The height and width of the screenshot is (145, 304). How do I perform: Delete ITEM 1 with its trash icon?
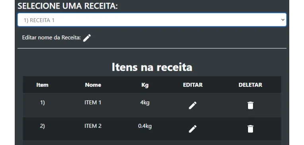(x=250, y=105)
